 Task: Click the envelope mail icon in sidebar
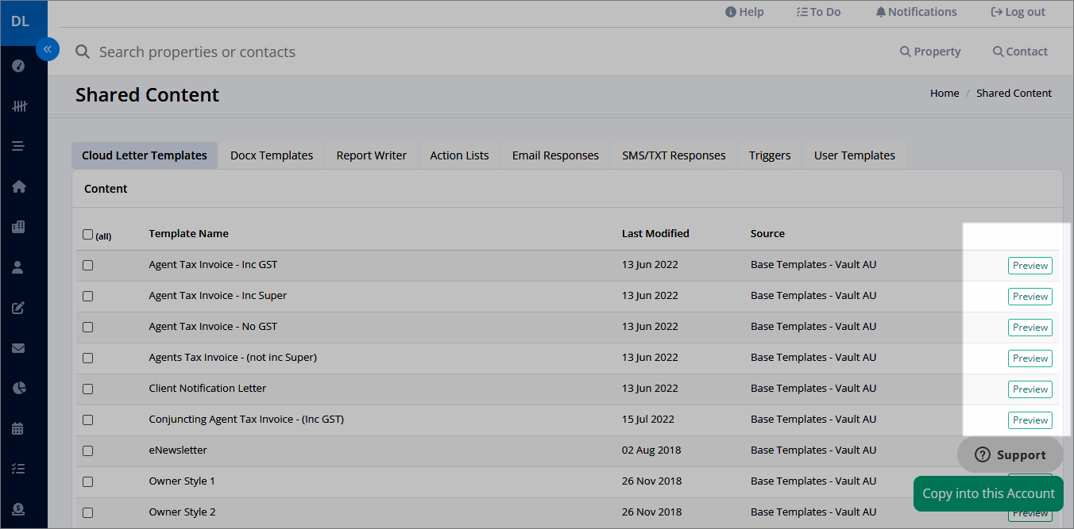(19, 348)
